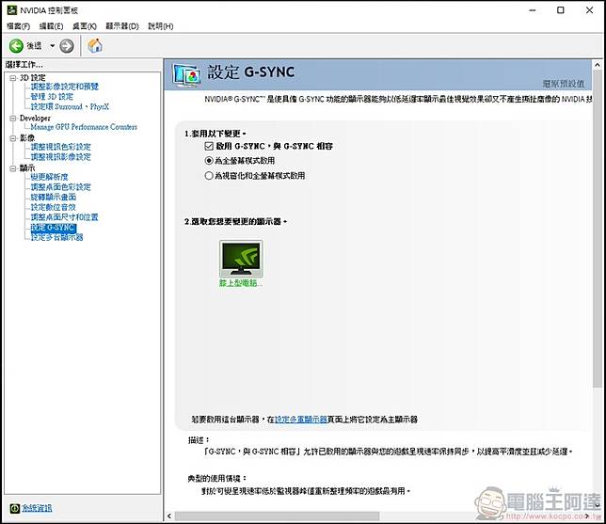Open the 顯示器(D) menu
The width and height of the screenshot is (606, 524).
[x=122, y=26]
